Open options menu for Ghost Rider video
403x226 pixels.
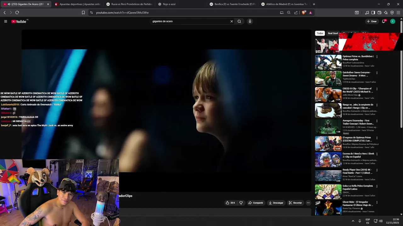point(377,202)
